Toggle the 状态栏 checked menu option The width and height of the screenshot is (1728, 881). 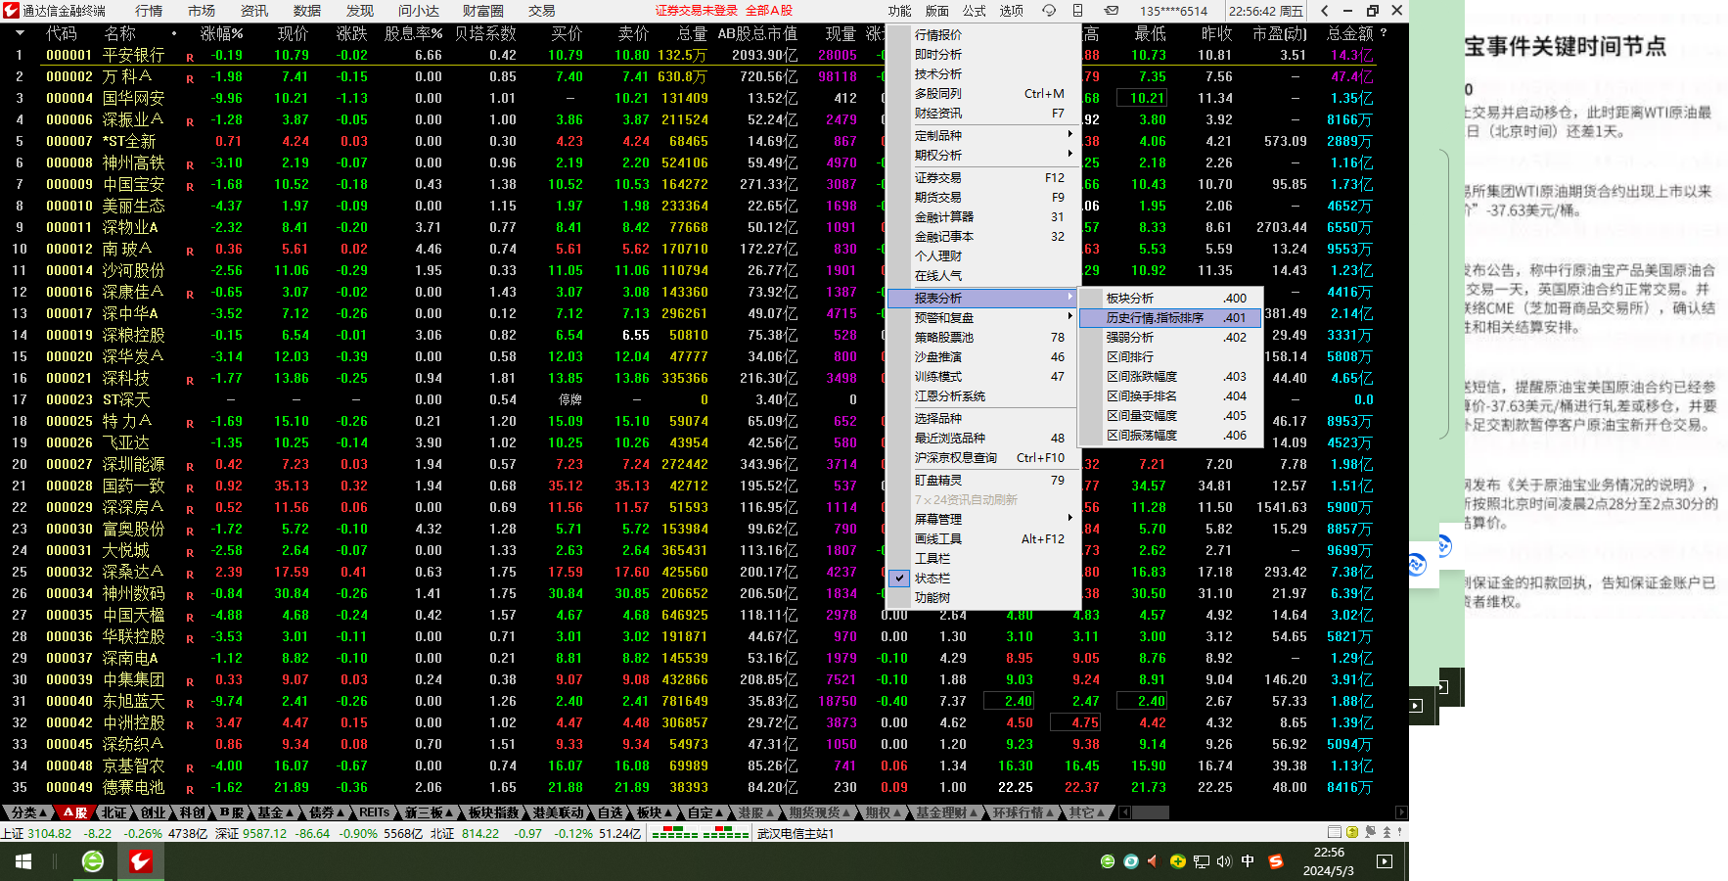[932, 579]
